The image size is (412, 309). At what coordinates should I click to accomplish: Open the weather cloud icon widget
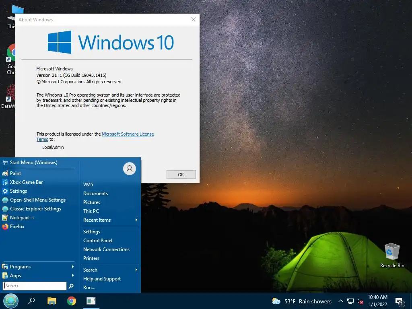point(276,301)
